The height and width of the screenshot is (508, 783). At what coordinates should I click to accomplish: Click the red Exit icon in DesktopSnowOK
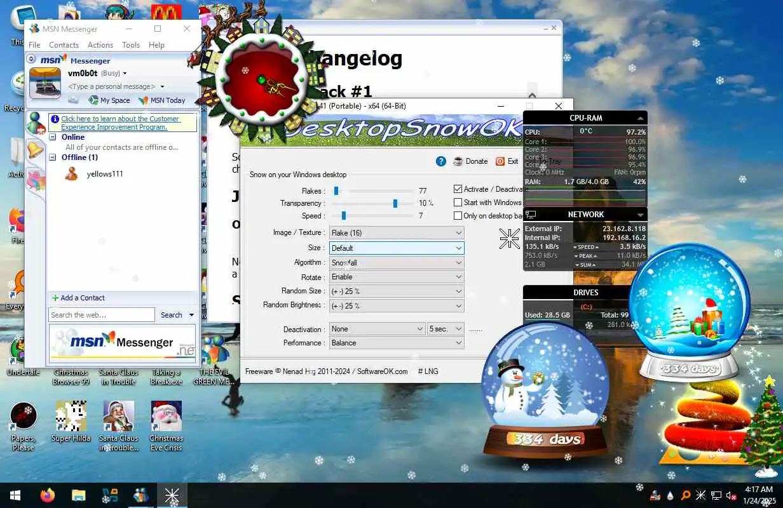pos(500,161)
